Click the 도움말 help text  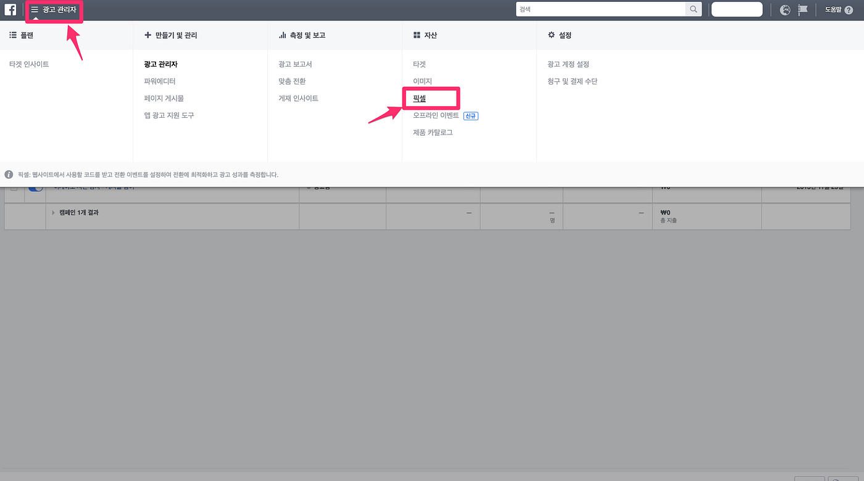click(x=834, y=10)
